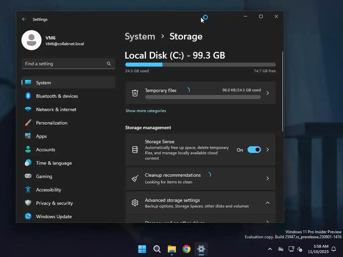Open Windows Update settings
Screen dimensions: 343x257
[x=68, y=217]
